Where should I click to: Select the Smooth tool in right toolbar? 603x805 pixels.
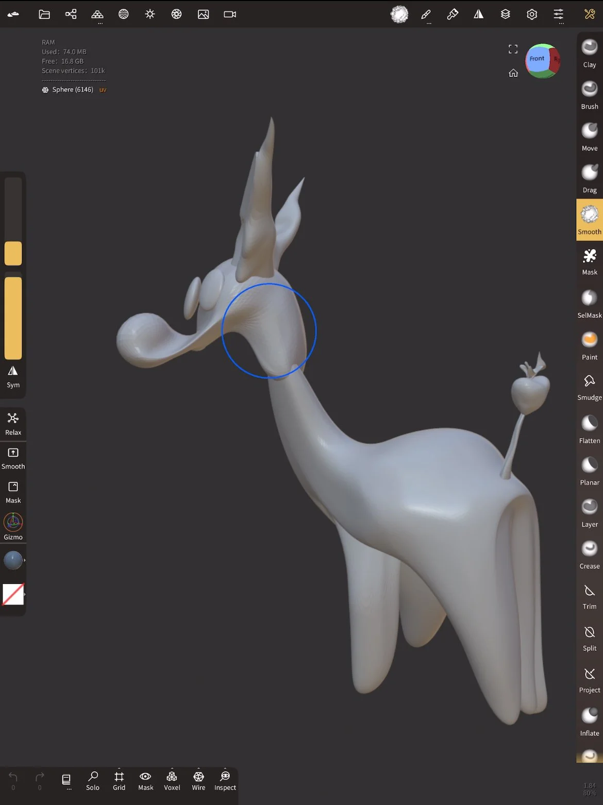click(590, 220)
